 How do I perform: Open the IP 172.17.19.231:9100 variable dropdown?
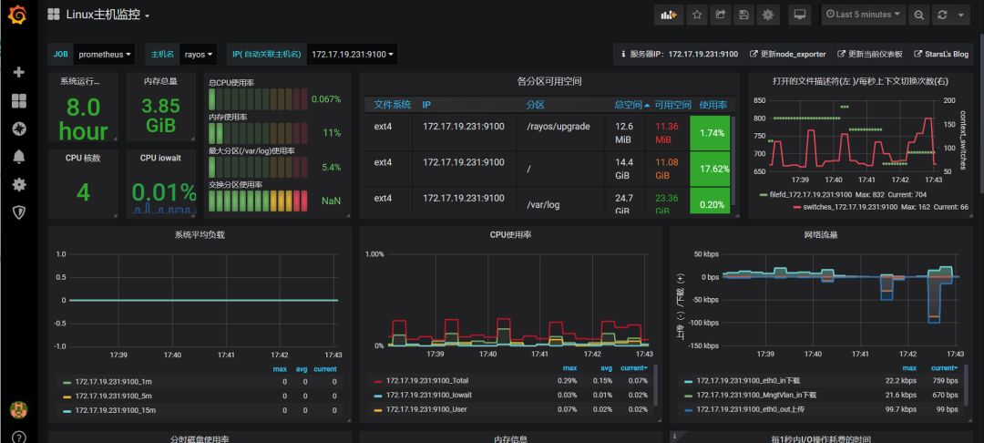point(353,55)
